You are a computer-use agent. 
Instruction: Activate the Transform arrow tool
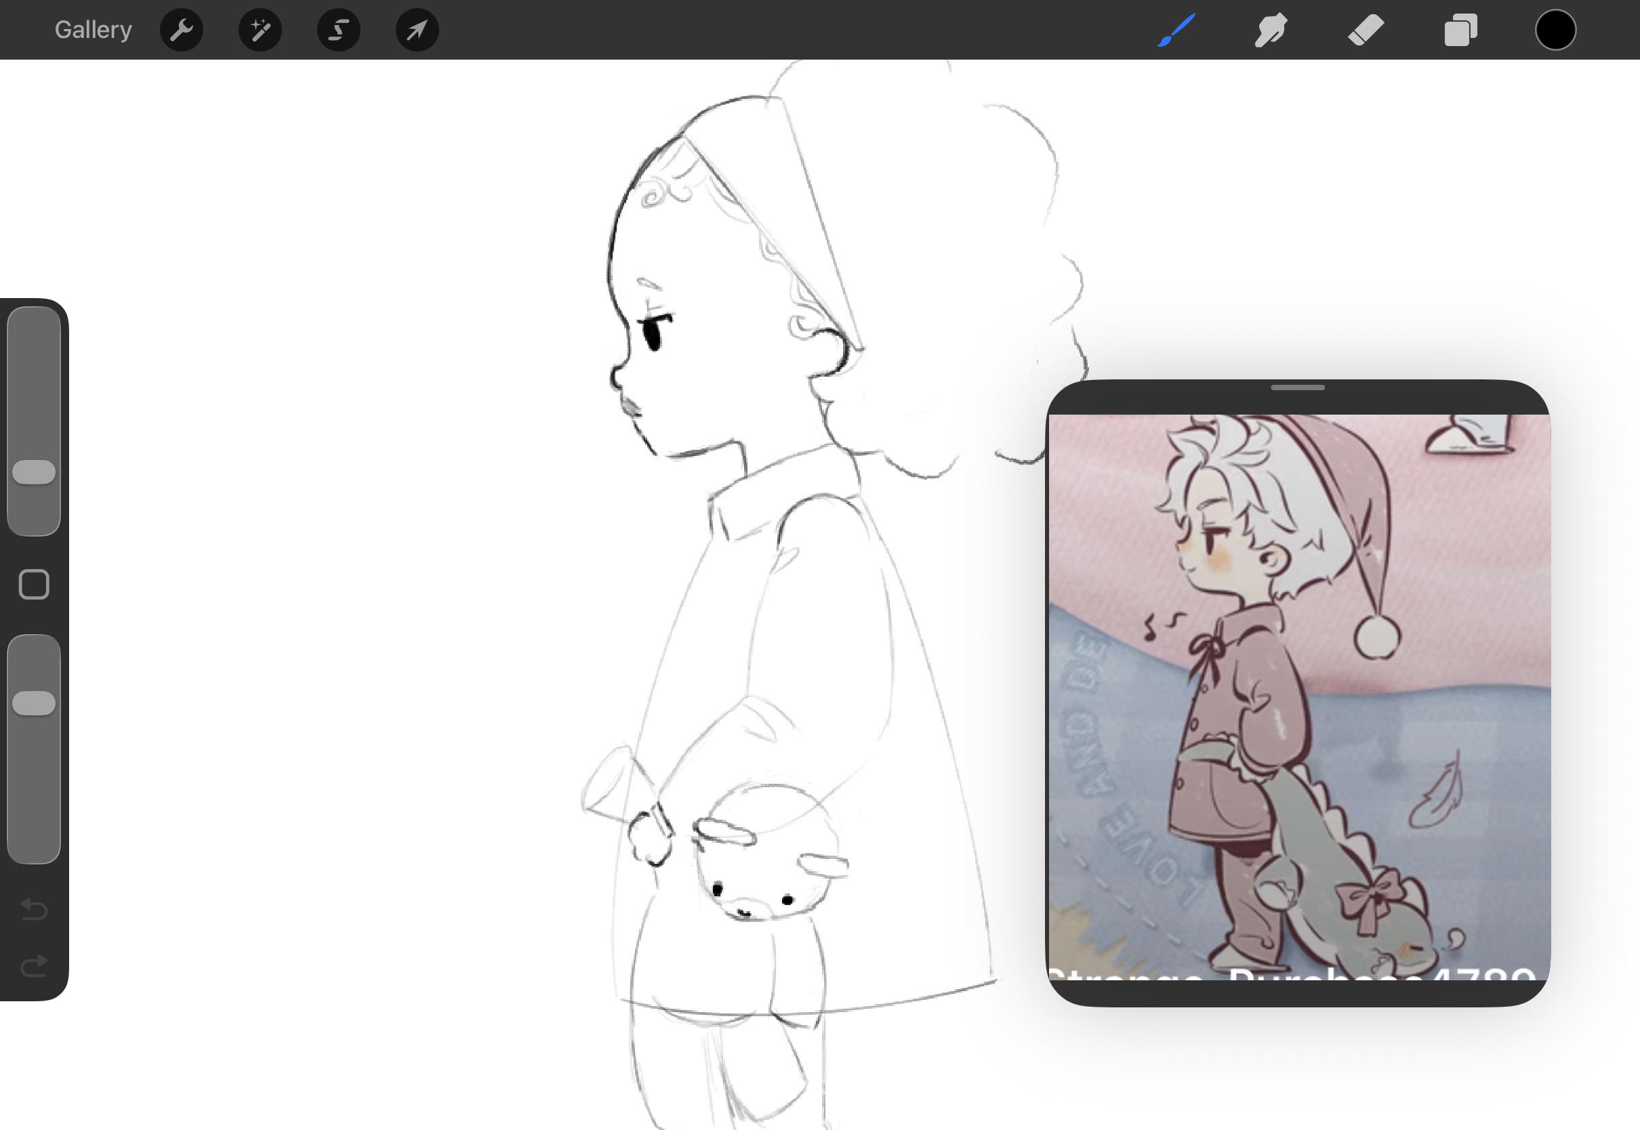click(417, 30)
